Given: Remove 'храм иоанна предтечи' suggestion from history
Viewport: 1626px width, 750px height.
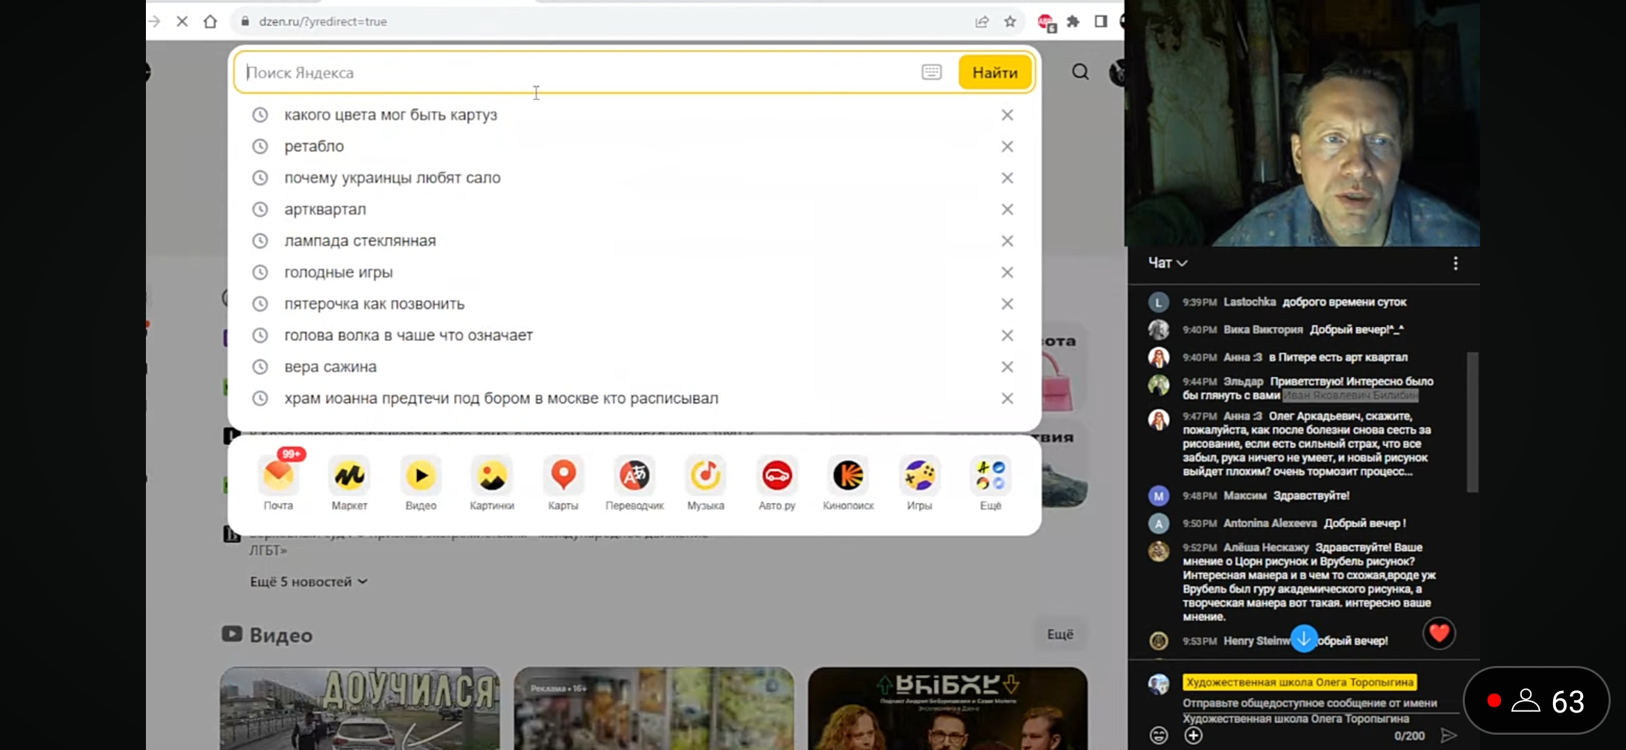Looking at the screenshot, I should pos(1007,399).
